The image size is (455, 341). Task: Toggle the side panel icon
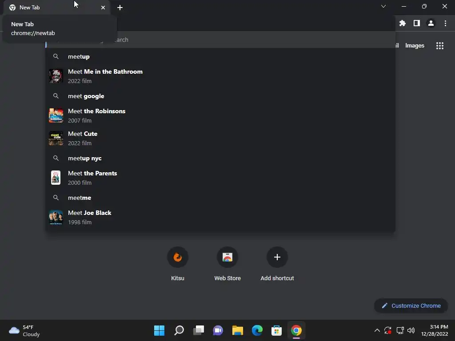[416, 23]
